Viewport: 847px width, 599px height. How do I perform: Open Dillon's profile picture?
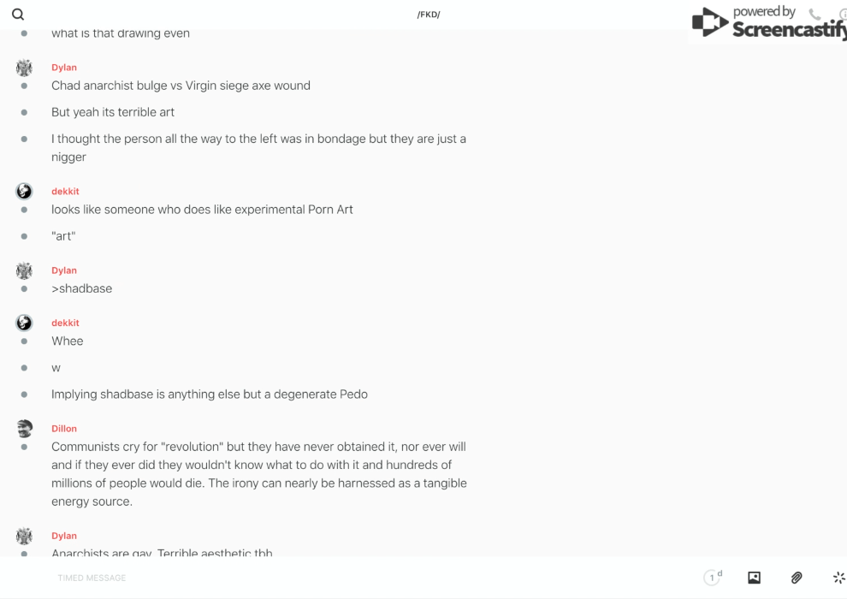[24, 428]
